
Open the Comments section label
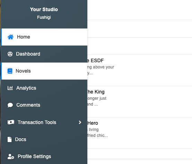pyautogui.click(x=28, y=105)
